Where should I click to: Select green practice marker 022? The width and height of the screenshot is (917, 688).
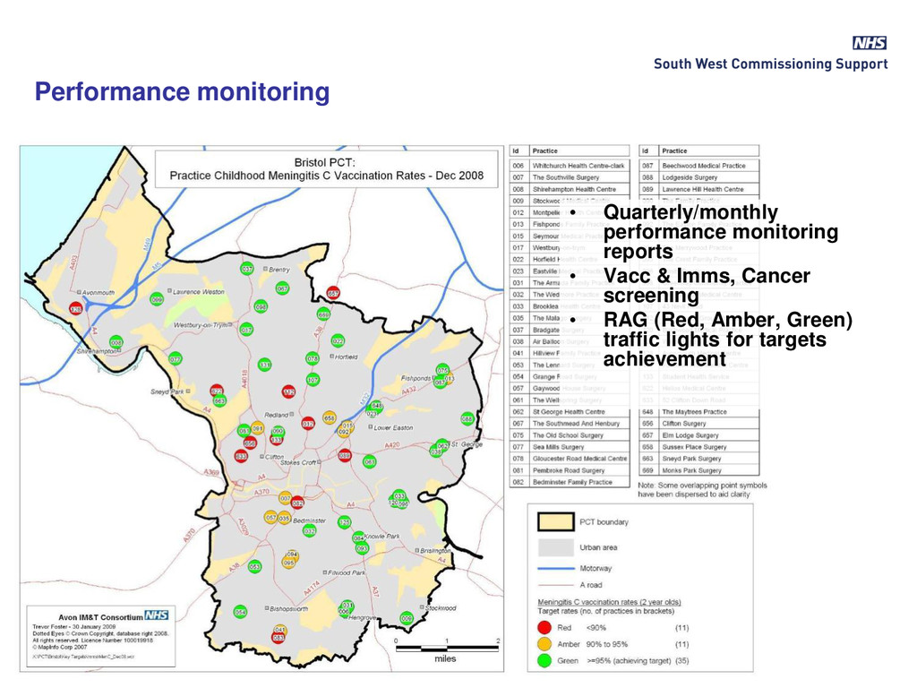338,340
